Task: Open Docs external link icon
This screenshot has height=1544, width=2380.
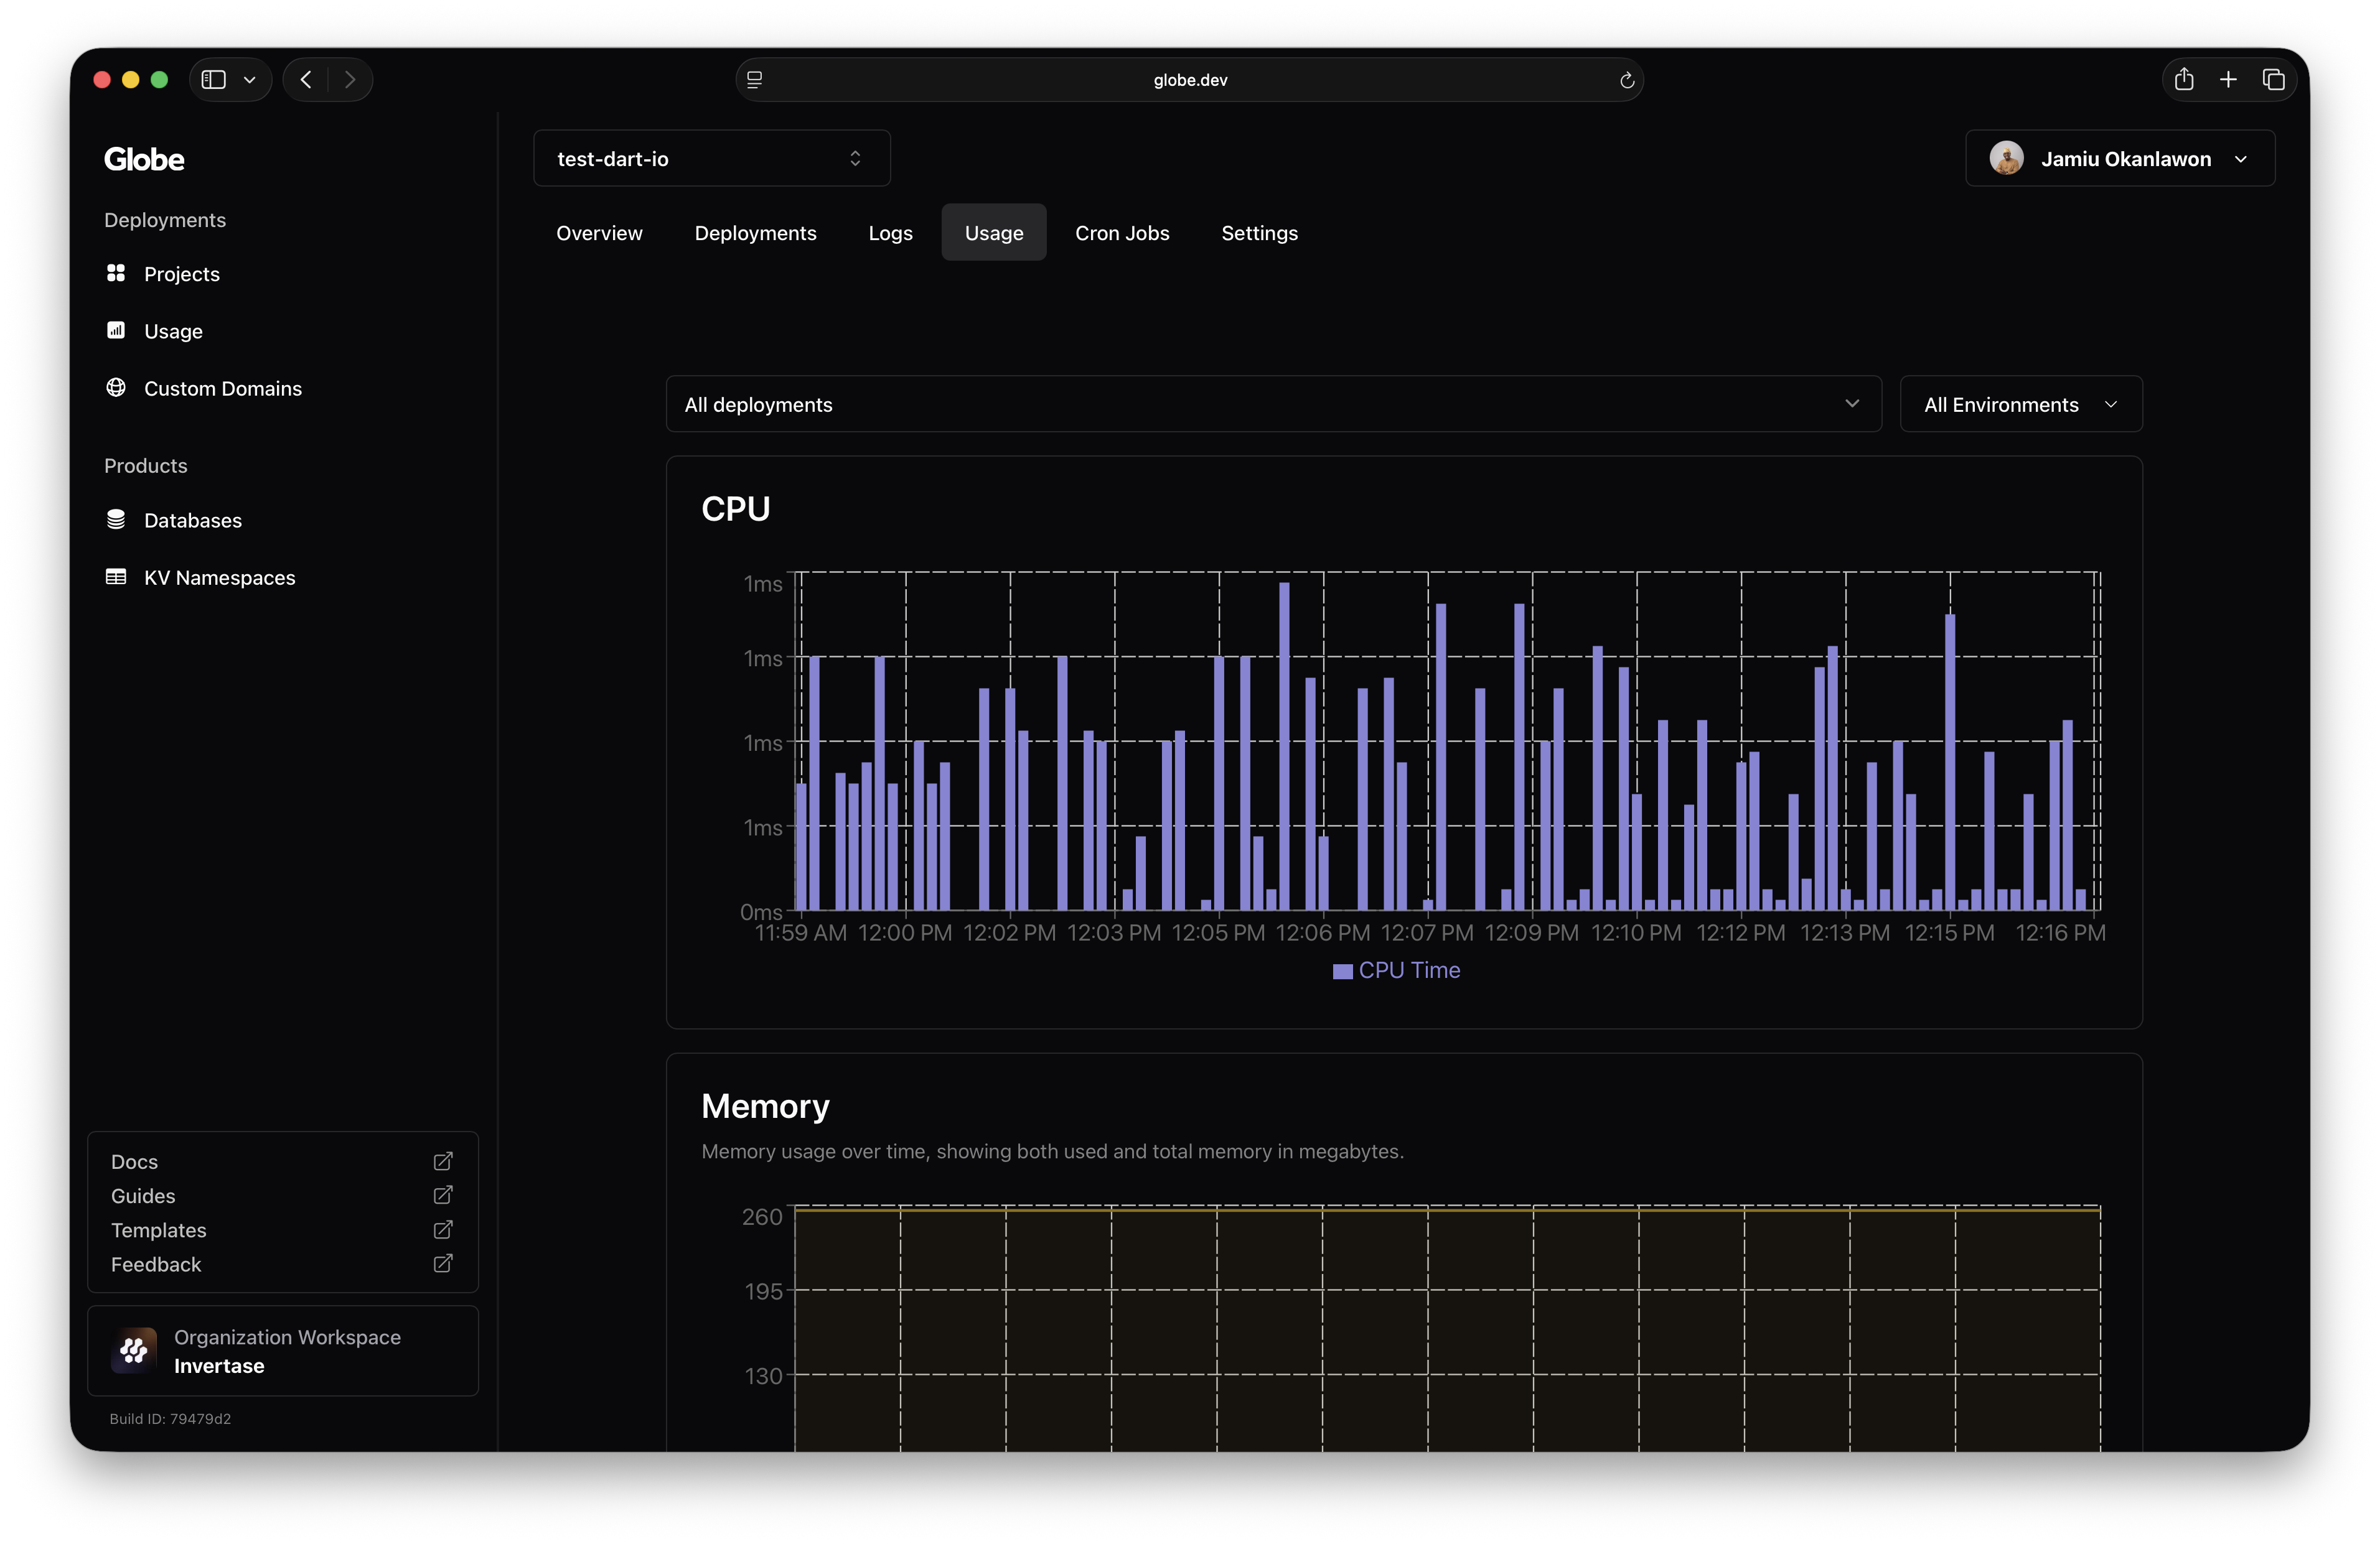Action: pyautogui.click(x=443, y=1161)
